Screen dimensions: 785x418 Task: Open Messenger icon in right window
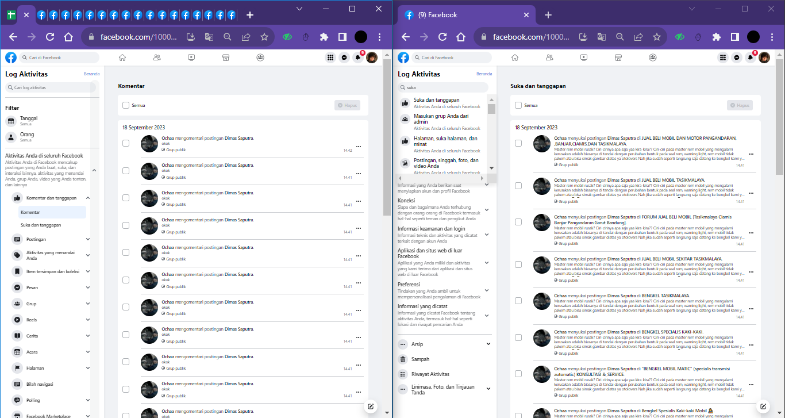pos(736,57)
